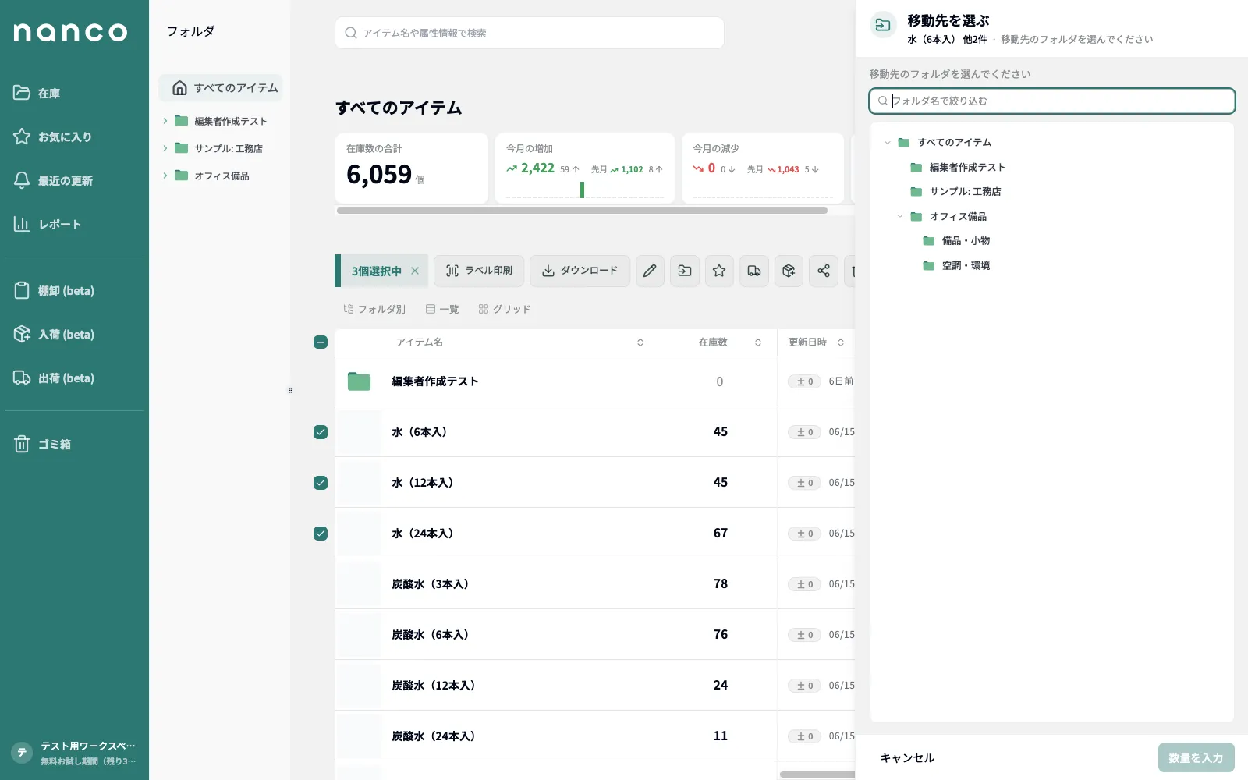Click the table horizontal scrollbar

(817, 775)
